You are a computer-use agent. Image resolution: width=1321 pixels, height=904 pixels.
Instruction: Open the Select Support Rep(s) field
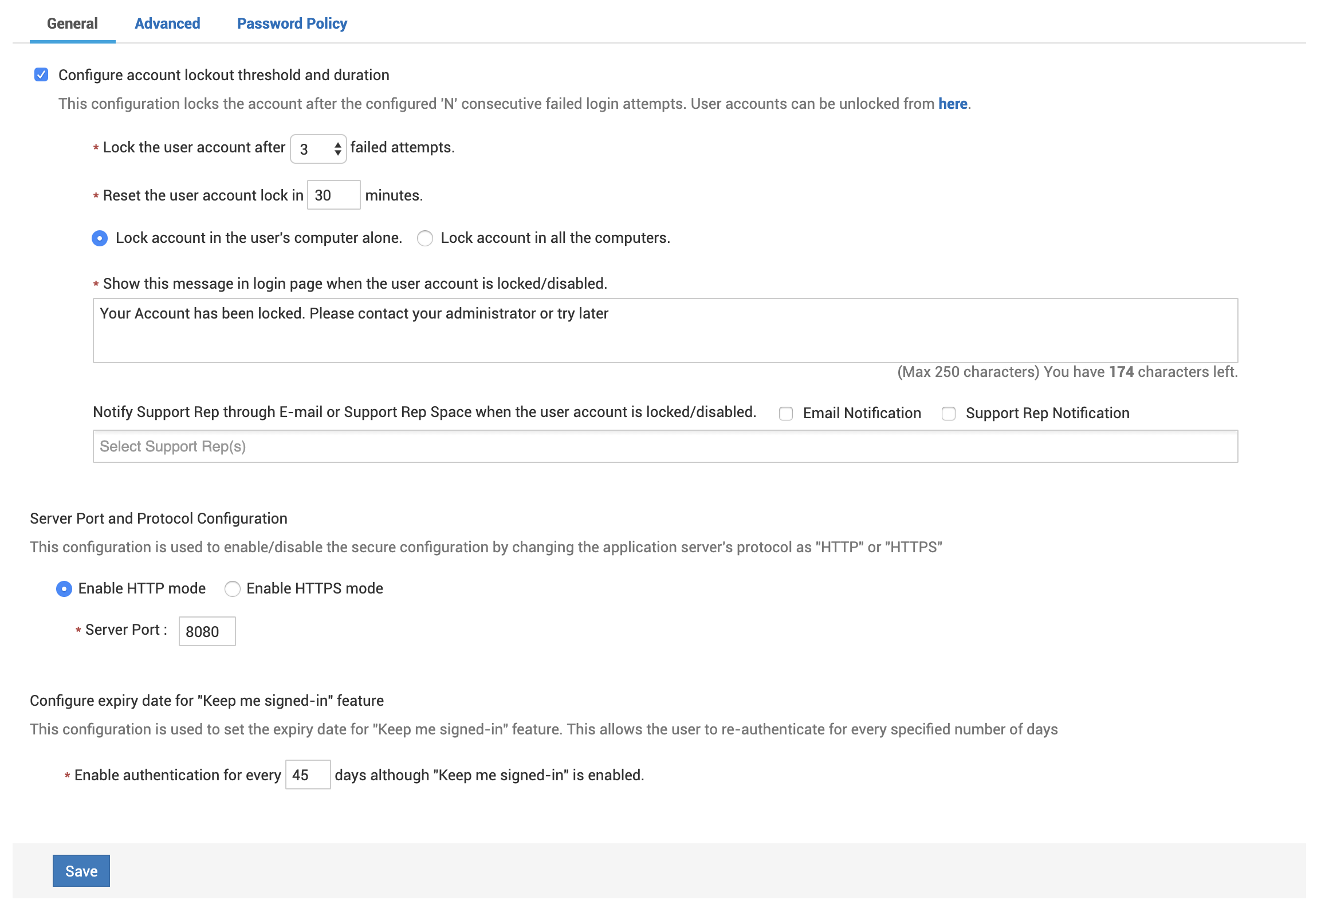point(665,446)
